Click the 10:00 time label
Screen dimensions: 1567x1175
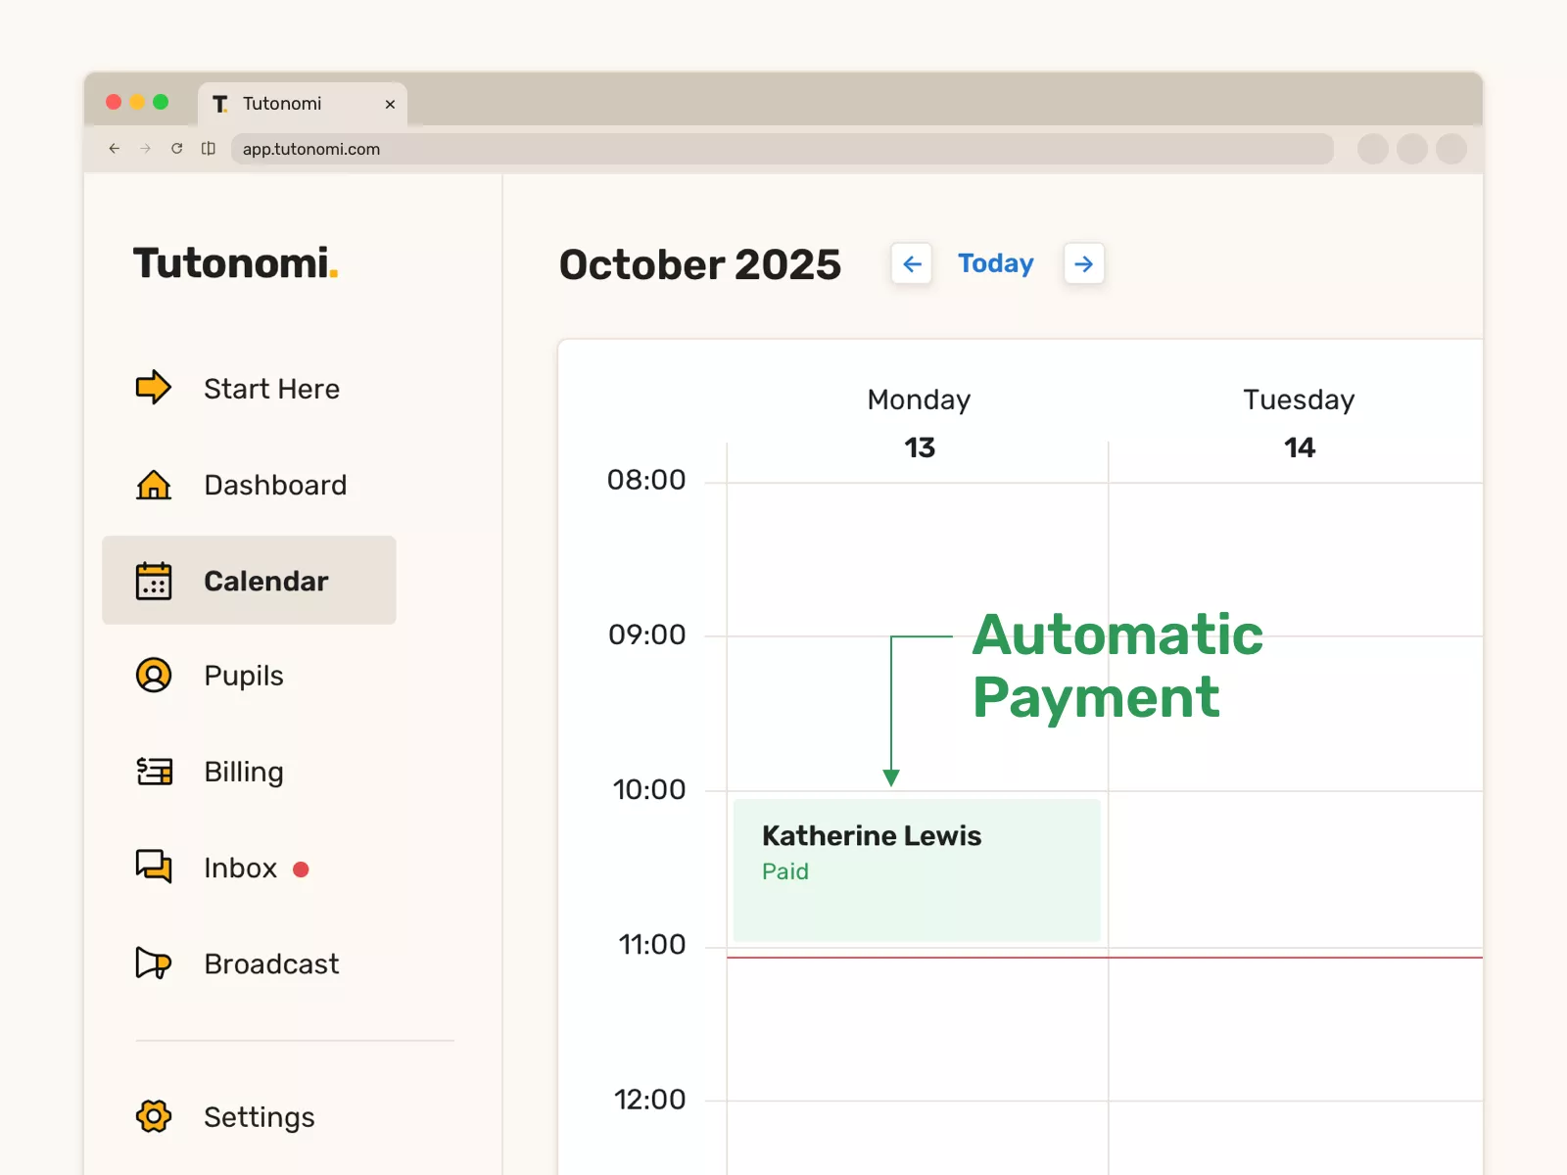(x=649, y=789)
